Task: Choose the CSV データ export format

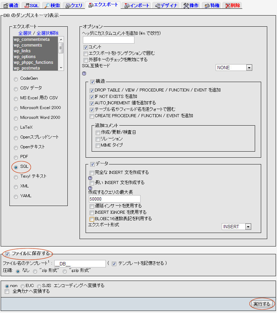Action: pos(16,89)
